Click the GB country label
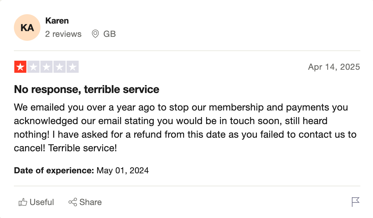 click(x=110, y=34)
